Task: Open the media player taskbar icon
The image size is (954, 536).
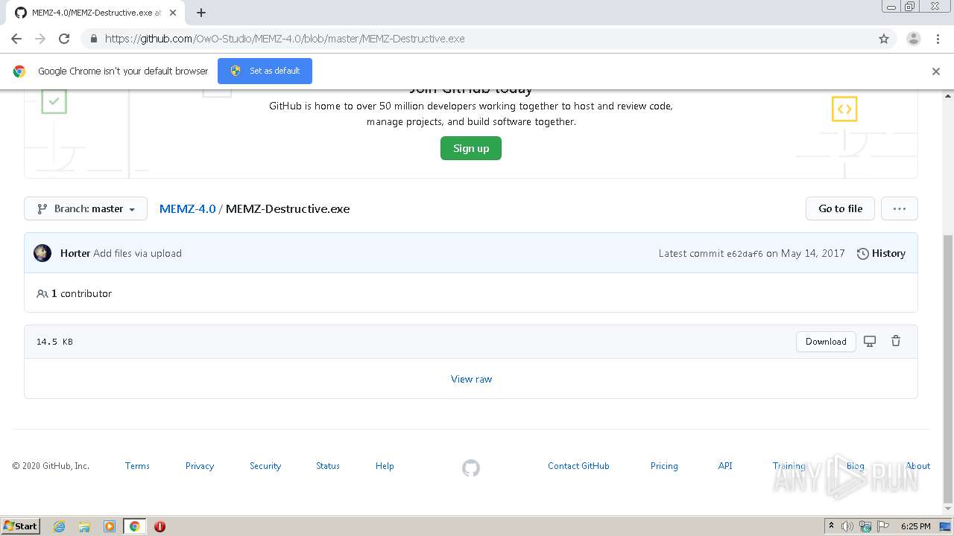Action: pyautogui.click(x=110, y=526)
